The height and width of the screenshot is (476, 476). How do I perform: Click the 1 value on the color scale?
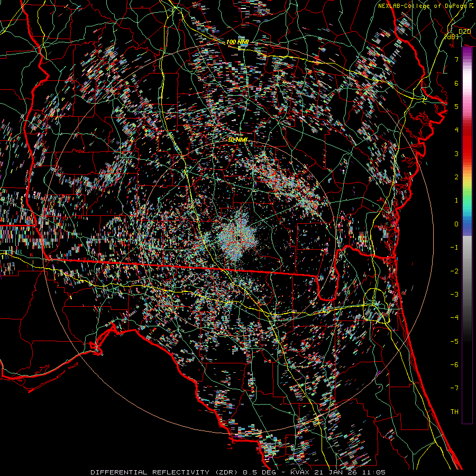pos(456,200)
